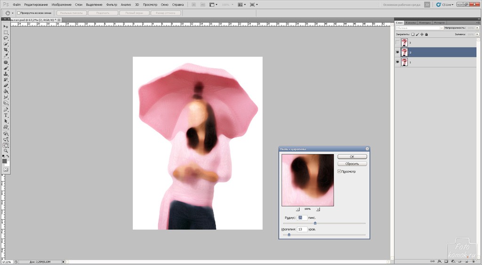Click the lock all layer icon
482x265 pixels.
click(426, 34)
